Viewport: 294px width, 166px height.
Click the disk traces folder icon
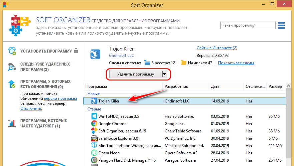pos(184,63)
